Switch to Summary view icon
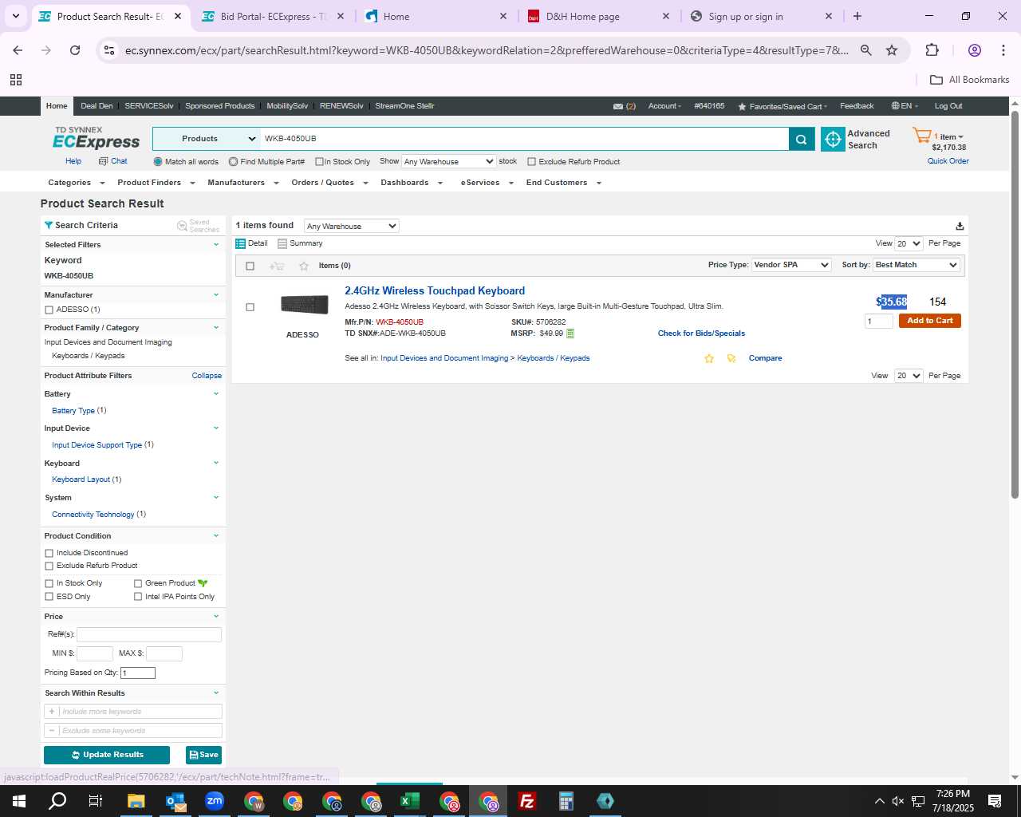Viewport: 1021px width, 817px height. tap(282, 243)
